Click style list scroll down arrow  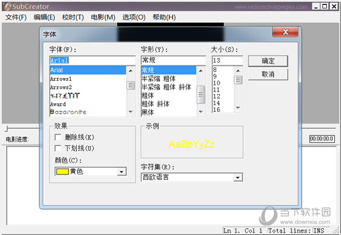click(201, 112)
